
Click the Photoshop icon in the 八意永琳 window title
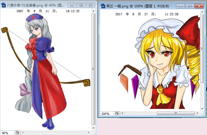pos(3,5)
